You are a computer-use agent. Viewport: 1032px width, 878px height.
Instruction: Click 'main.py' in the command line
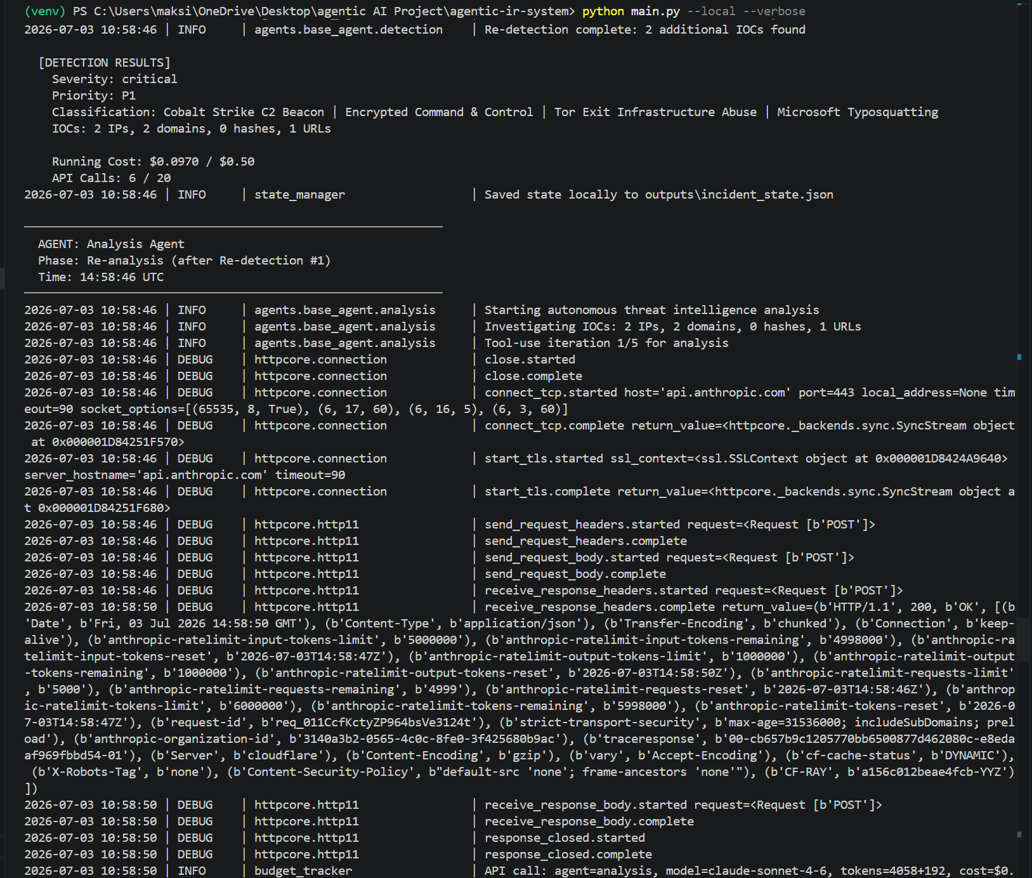(655, 11)
